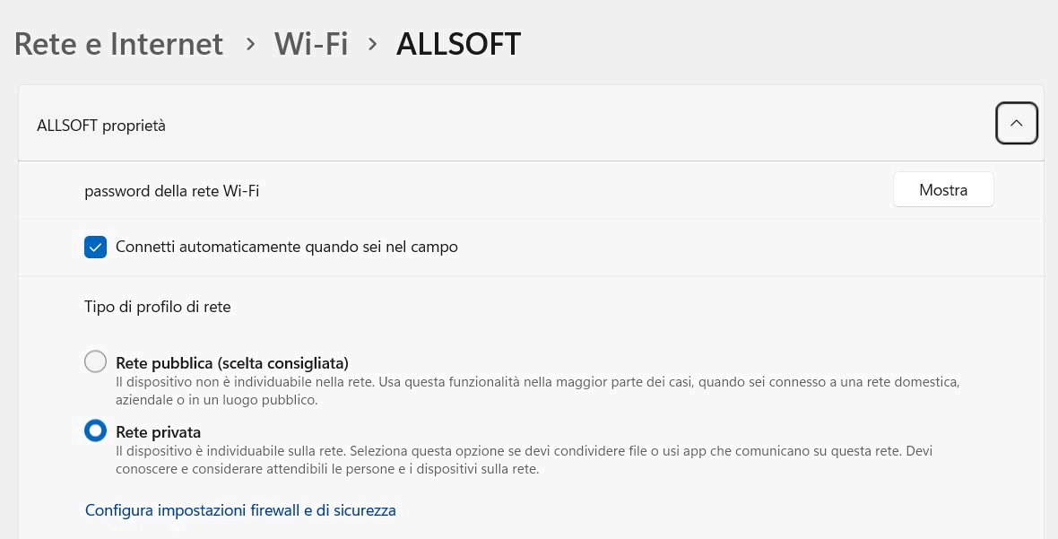Uncheck the Connetti automaticamente checkbox
The height and width of the screenshot is (539, 1058).
pyautogui.click(x=95, y=247)
